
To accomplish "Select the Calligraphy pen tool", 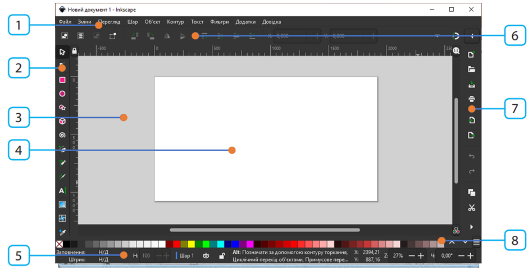I will pos(62,176).
